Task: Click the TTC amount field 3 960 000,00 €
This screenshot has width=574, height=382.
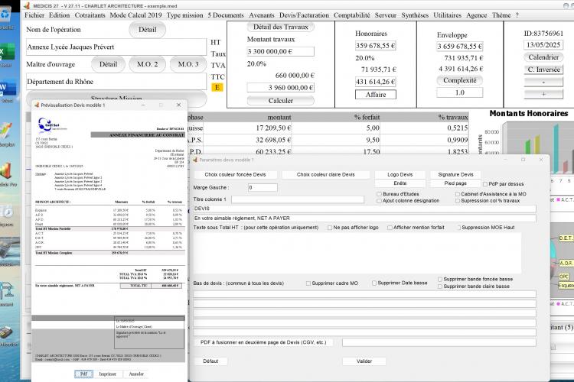Action: point(280,88)
